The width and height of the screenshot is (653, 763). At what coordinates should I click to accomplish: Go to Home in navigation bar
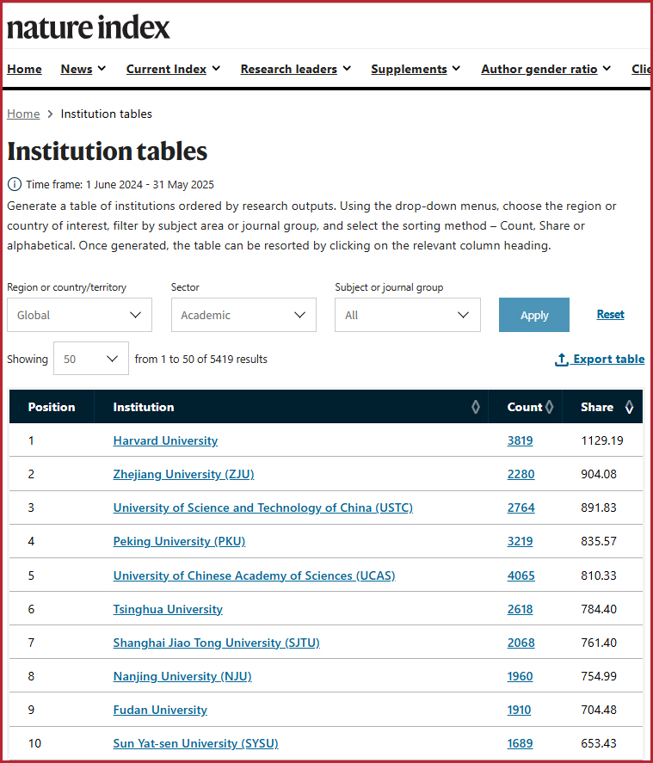(x=24, y=69)
